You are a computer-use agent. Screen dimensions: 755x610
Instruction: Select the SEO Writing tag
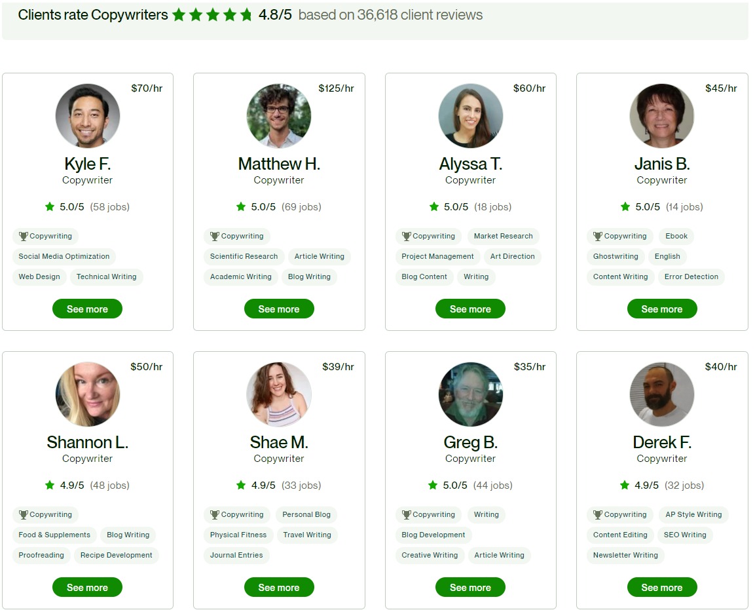click(685, 535)
